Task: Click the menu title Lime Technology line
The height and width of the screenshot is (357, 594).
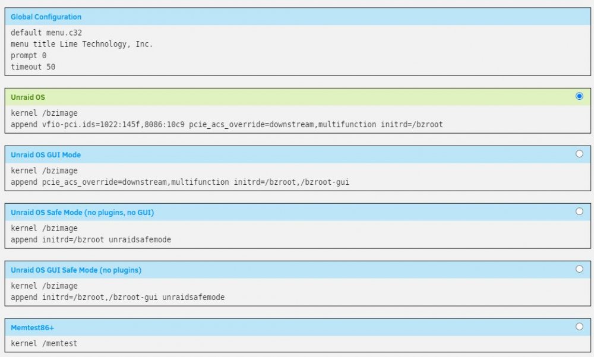Action: [81, 45]
